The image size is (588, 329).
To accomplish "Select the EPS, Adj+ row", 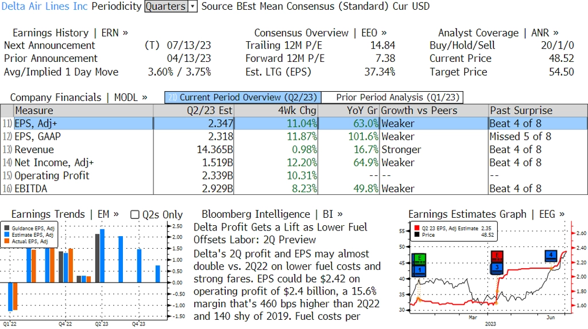I will tap(294, 123).
